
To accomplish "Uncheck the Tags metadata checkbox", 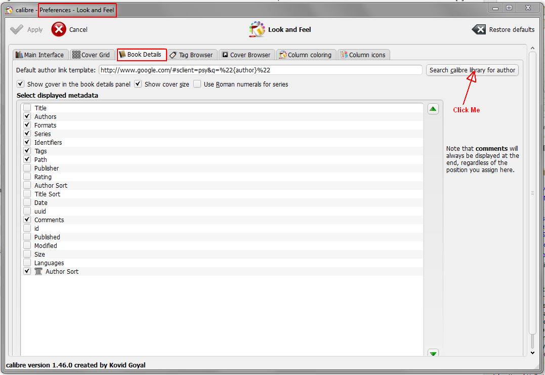I will click(x=27, y=151).
